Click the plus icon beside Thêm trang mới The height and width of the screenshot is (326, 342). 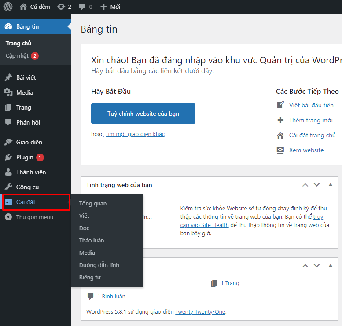pos(280,120)
